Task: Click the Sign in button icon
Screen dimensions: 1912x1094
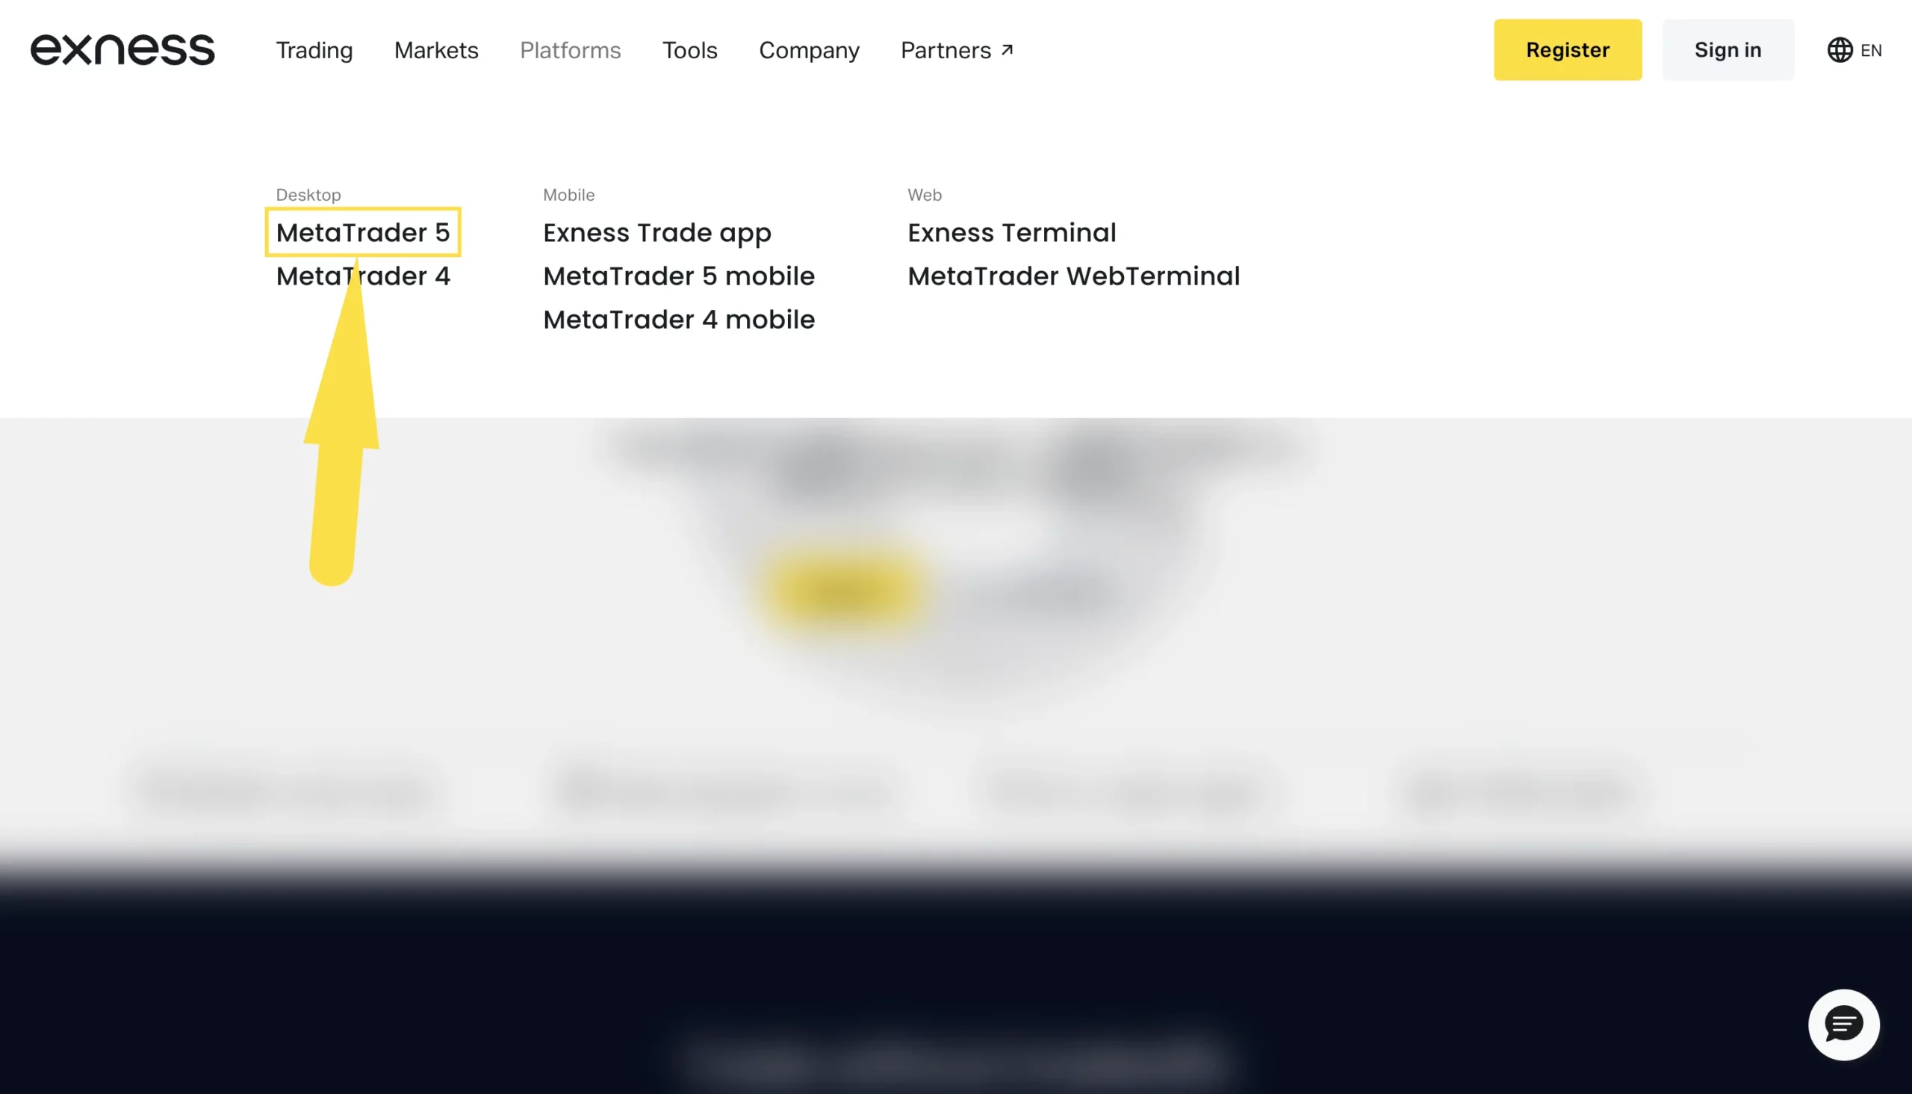Action: (x=1727, y=50)
